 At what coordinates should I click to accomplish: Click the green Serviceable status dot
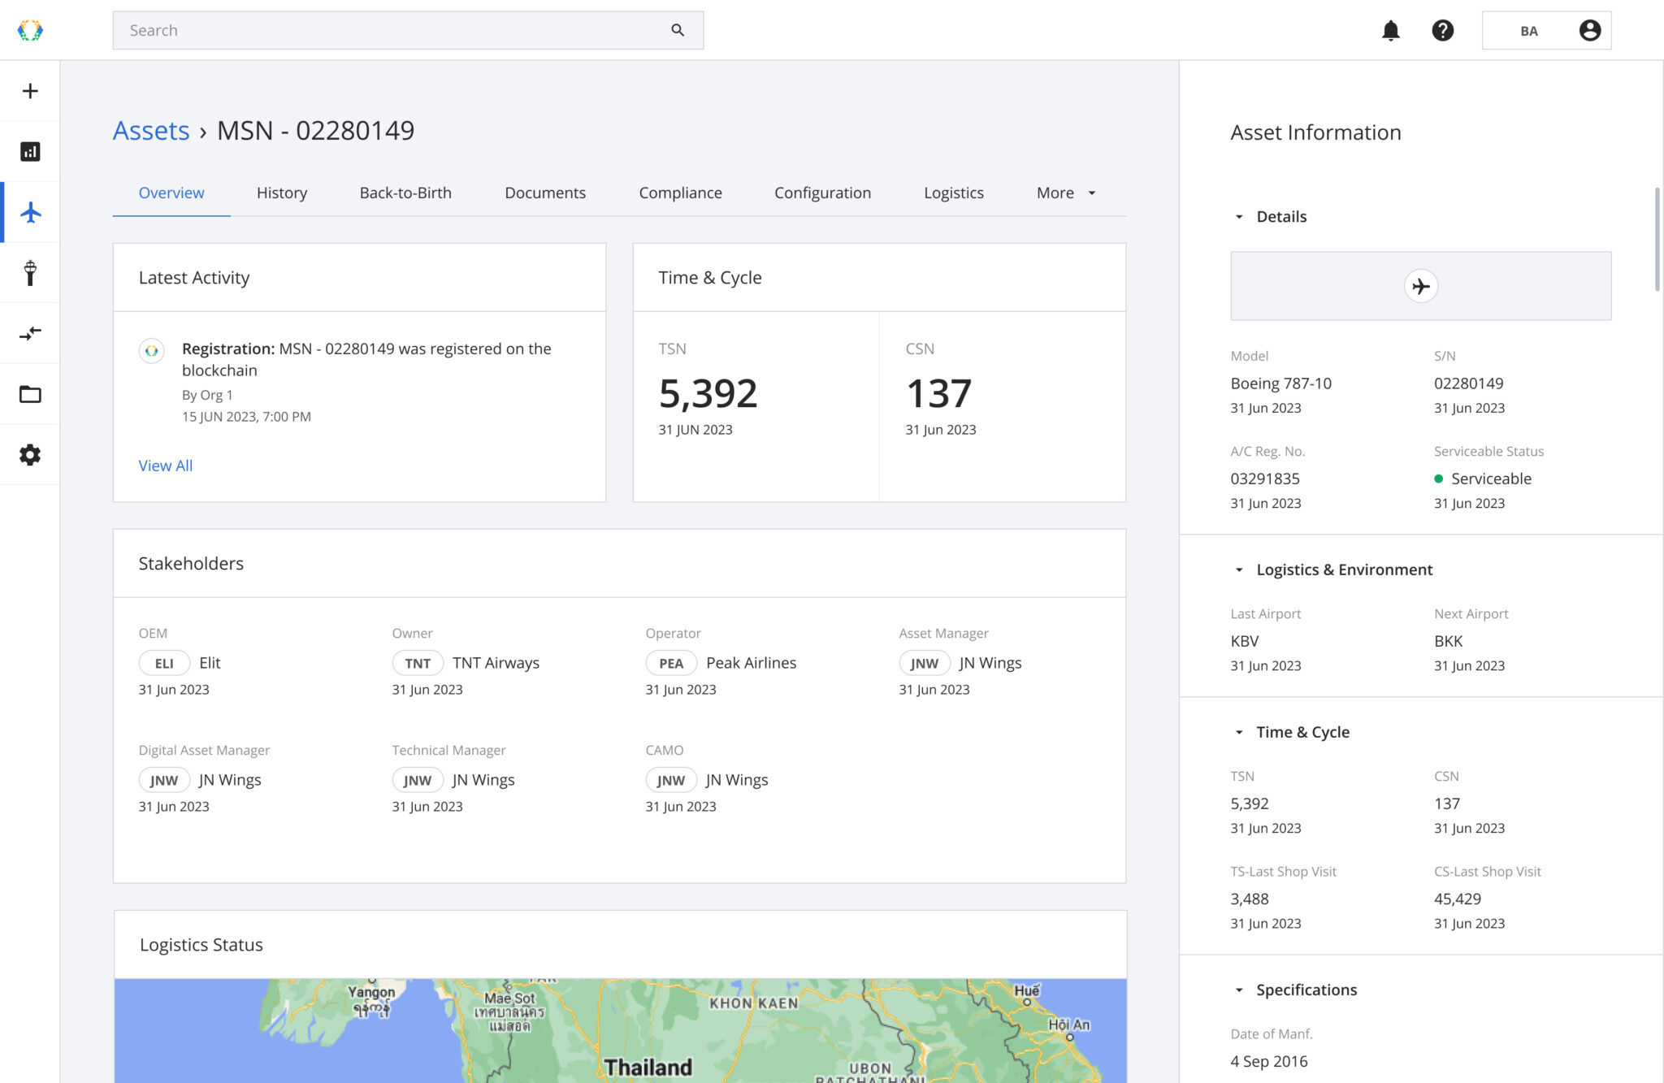coord(1439,479)
